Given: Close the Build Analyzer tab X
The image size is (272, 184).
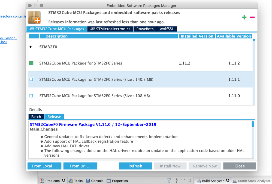Looking at the screenshot, I should 227,181.
